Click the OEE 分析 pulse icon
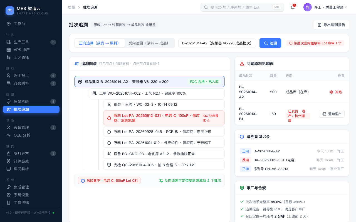This screenshot has height=222, width=356. point(9,135)
